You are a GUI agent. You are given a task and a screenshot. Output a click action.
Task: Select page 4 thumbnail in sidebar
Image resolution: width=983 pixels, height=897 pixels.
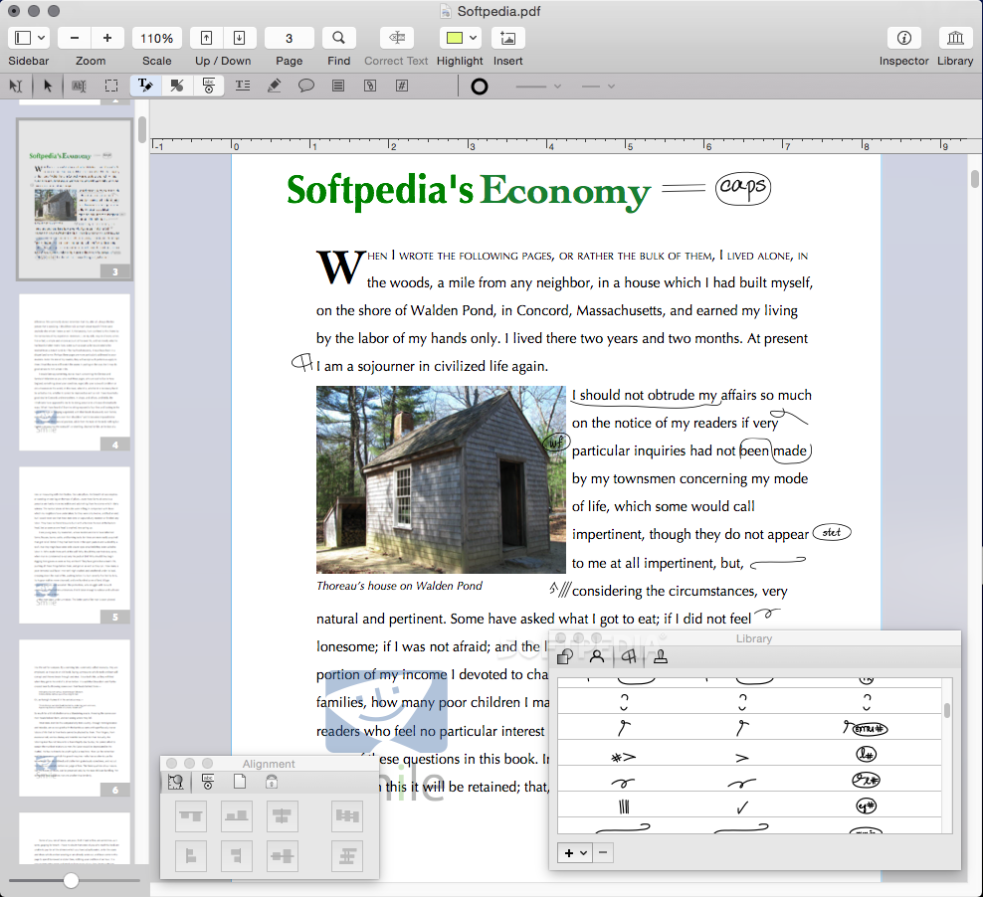click(75, 372)
